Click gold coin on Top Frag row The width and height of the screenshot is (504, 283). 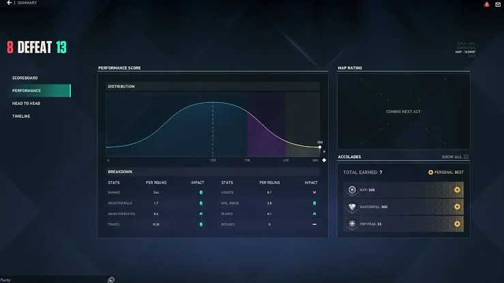[457, 224]
